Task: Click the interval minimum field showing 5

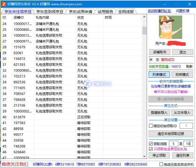Action: 173,144
